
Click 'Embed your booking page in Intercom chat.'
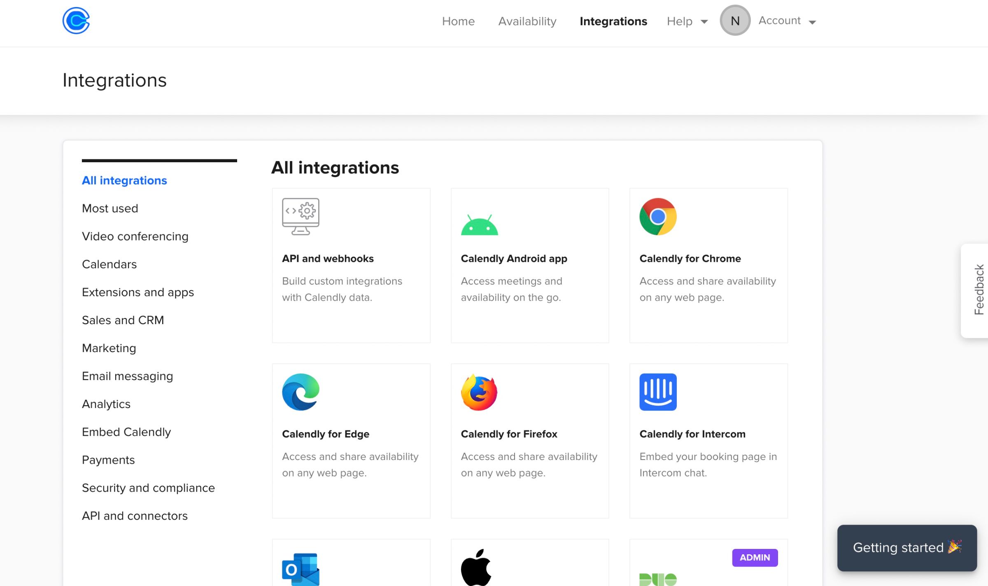click(708, 465)
